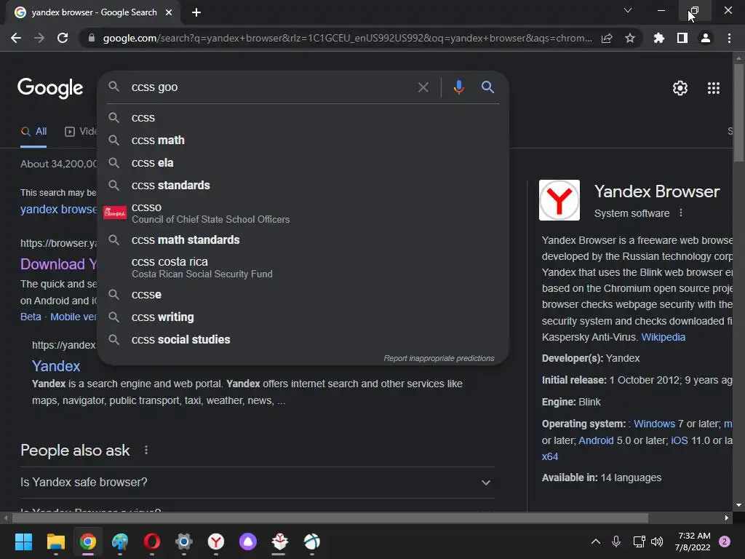Image resolution: width=745 pixels, height=559 pixels.
Task: Open the tab search dropdown arrow
Action: (628, 10)
